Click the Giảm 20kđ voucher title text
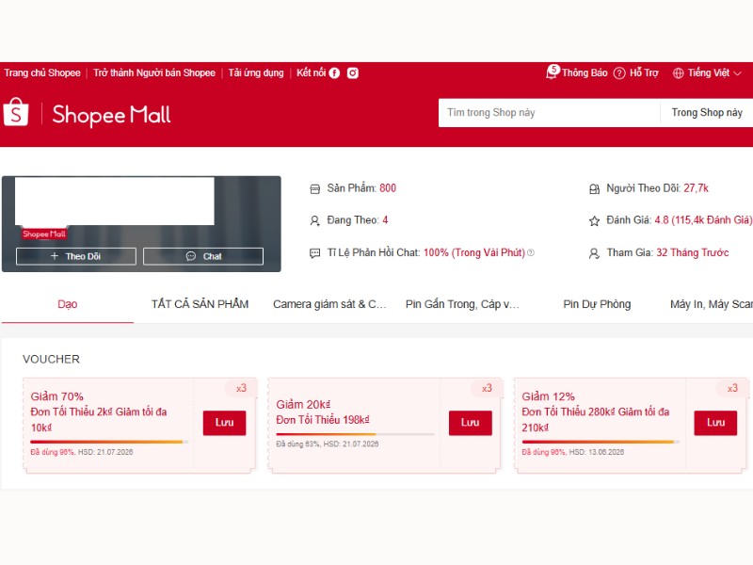753x565 pixels. pyautogui.click(x=303, y=405)
